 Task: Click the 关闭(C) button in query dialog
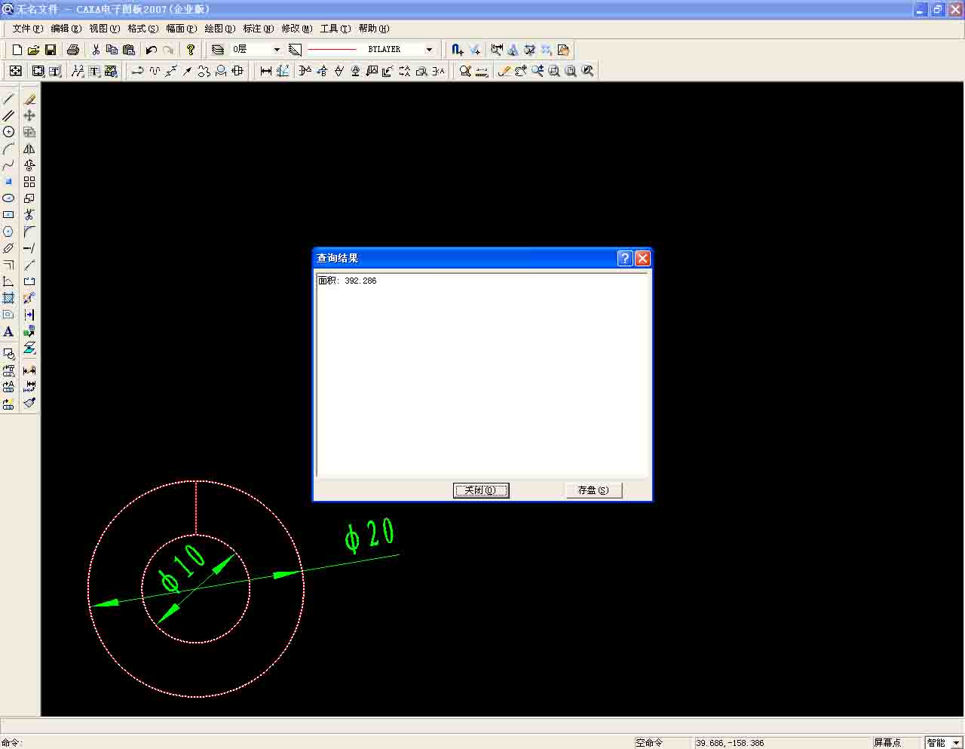tap(481, 490)
